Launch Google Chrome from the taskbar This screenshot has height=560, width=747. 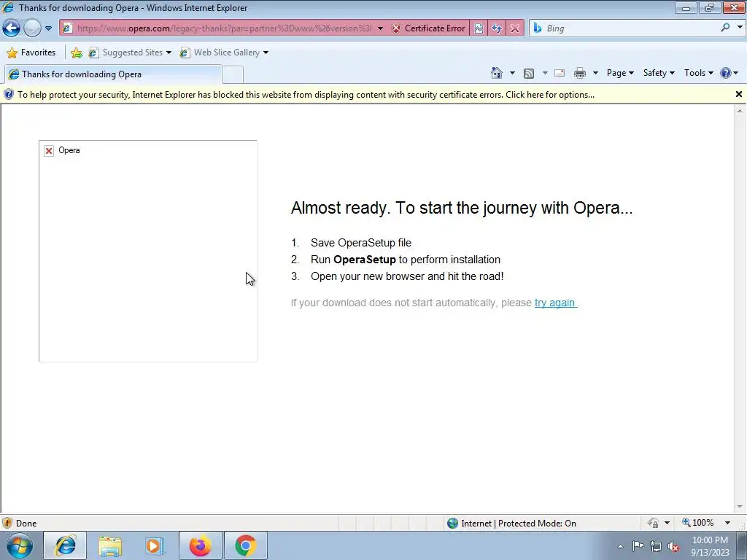[245, 545]
